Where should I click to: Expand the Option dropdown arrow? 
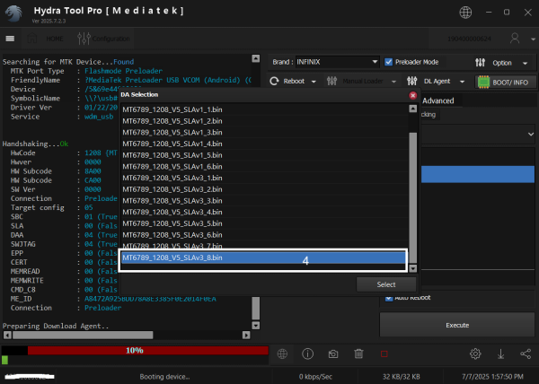click(x=525, y=63)
